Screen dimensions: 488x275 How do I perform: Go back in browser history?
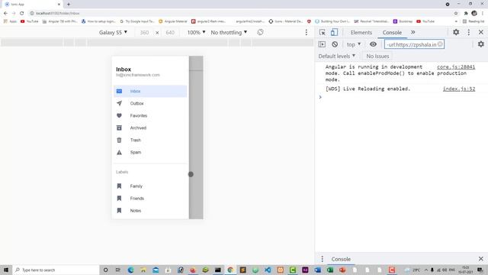[5, 13]
